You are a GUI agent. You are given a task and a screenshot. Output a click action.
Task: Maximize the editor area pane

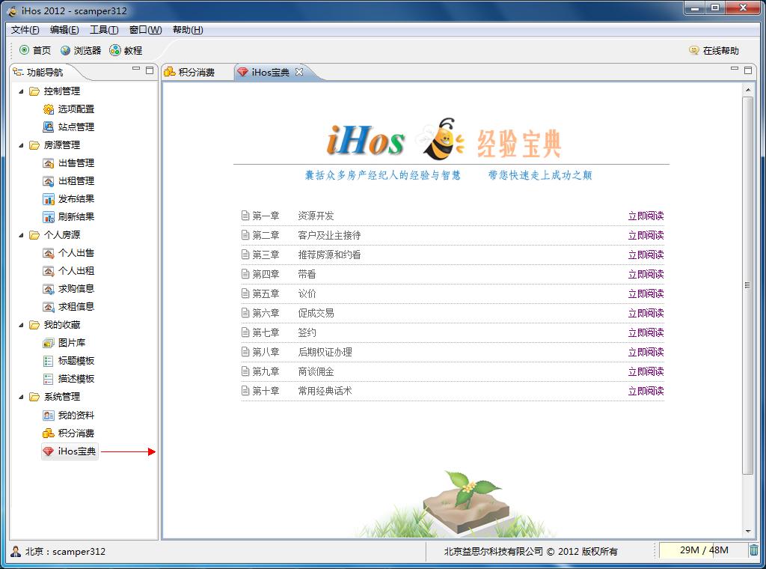748,70
